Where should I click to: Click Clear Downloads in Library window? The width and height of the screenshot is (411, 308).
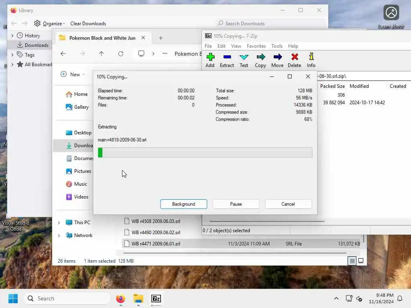pyautogui.click(x=88, y=24)
